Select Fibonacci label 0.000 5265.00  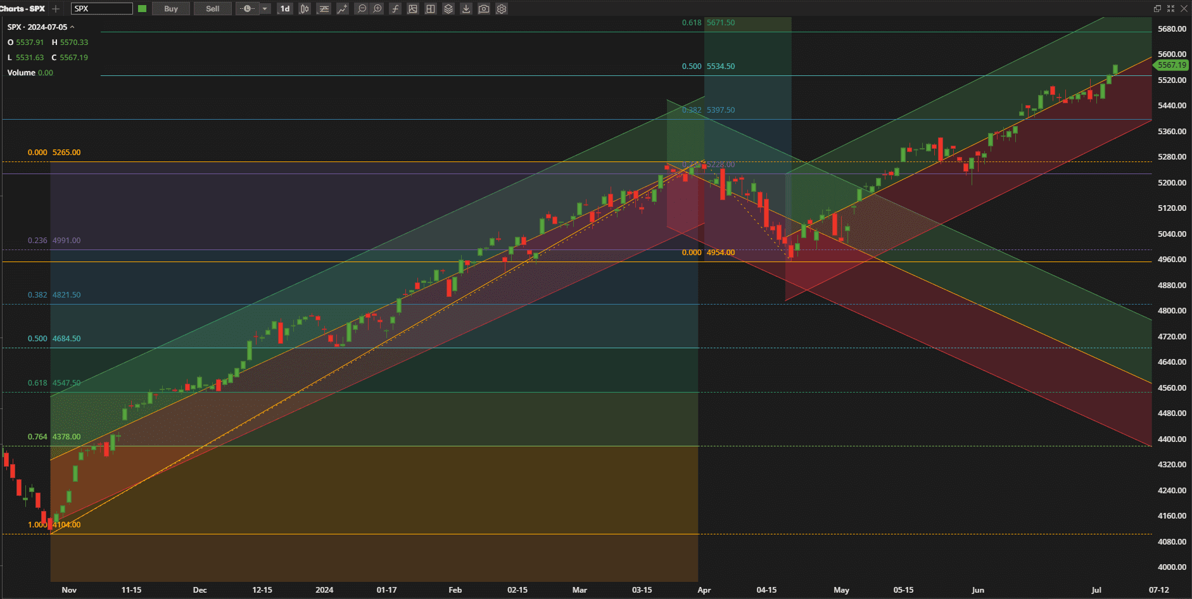[x=54, y=153]
